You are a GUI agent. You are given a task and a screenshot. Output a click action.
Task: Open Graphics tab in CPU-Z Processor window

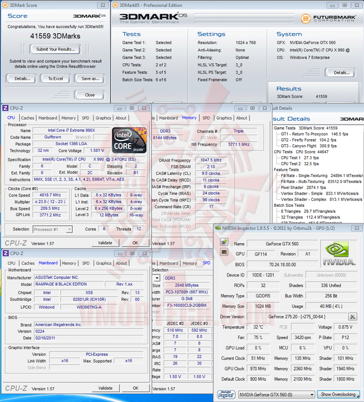pos(103,118)
